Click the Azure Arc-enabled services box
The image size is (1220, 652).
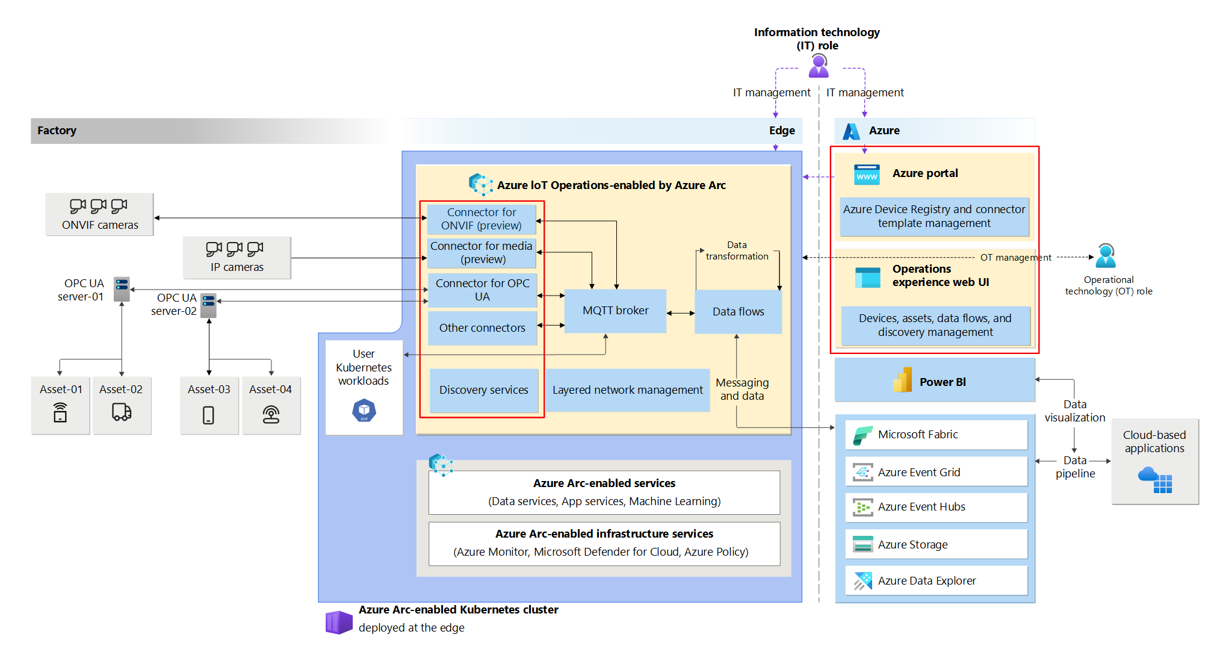pos(604,492)
